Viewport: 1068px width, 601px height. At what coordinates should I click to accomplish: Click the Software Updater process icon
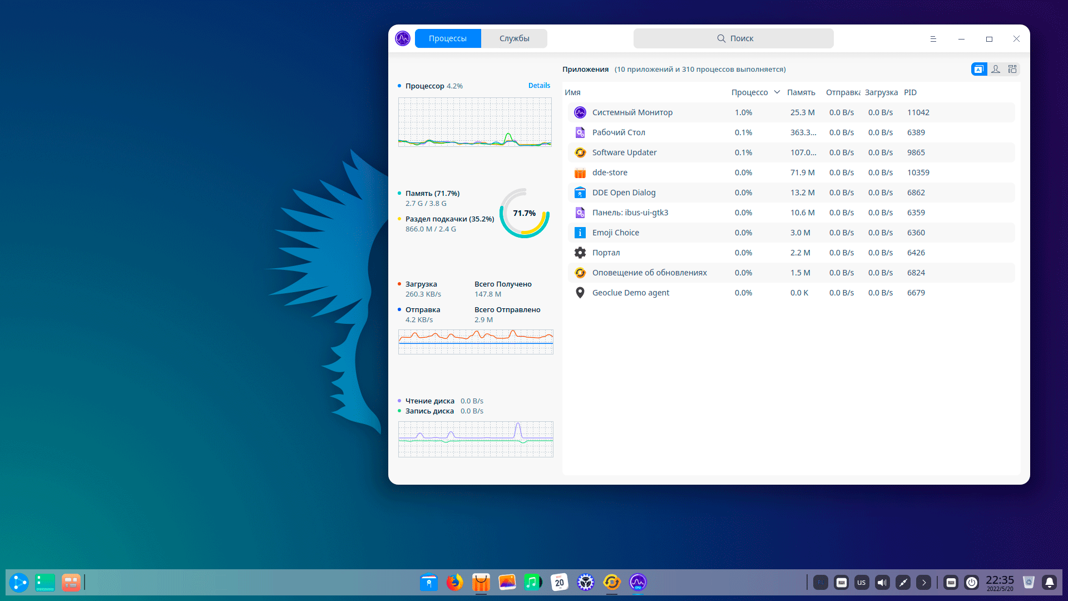pos(580,152)
